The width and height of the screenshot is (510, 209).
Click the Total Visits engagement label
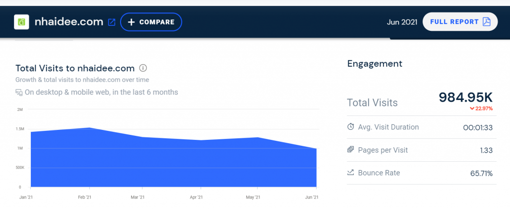click(x=373, y=103)
